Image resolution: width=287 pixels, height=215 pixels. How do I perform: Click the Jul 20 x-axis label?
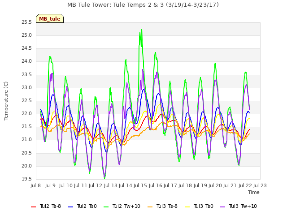[x=215, y=186]
